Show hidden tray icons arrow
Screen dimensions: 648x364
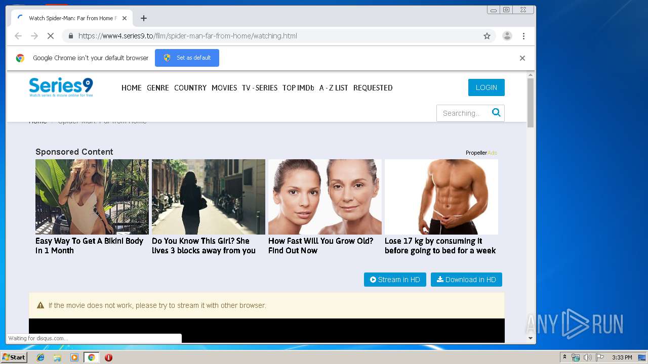(564, 357)
